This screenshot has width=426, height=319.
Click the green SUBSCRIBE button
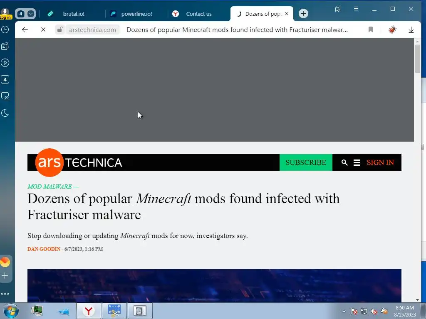click(x=306, y=162)
